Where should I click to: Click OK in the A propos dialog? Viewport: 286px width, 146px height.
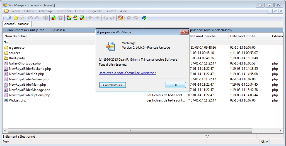[x=175, y=85]
